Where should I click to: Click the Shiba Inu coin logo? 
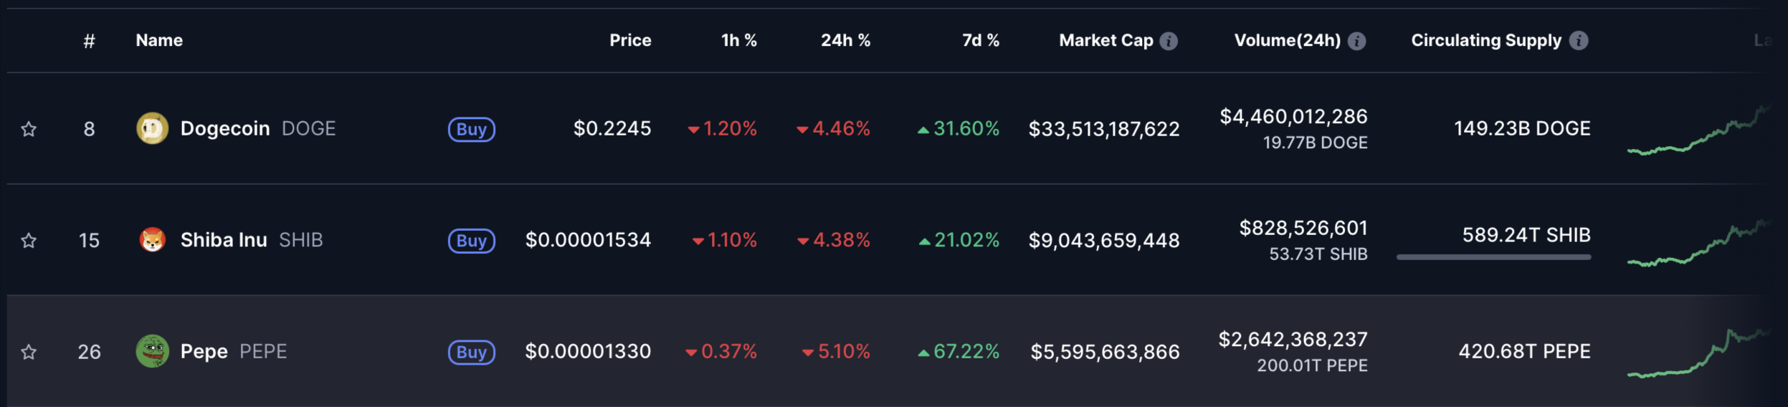(x=152, y=240)
